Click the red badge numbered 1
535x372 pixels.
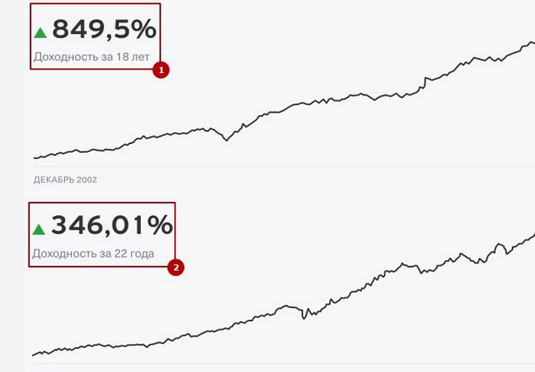(160, 69)
